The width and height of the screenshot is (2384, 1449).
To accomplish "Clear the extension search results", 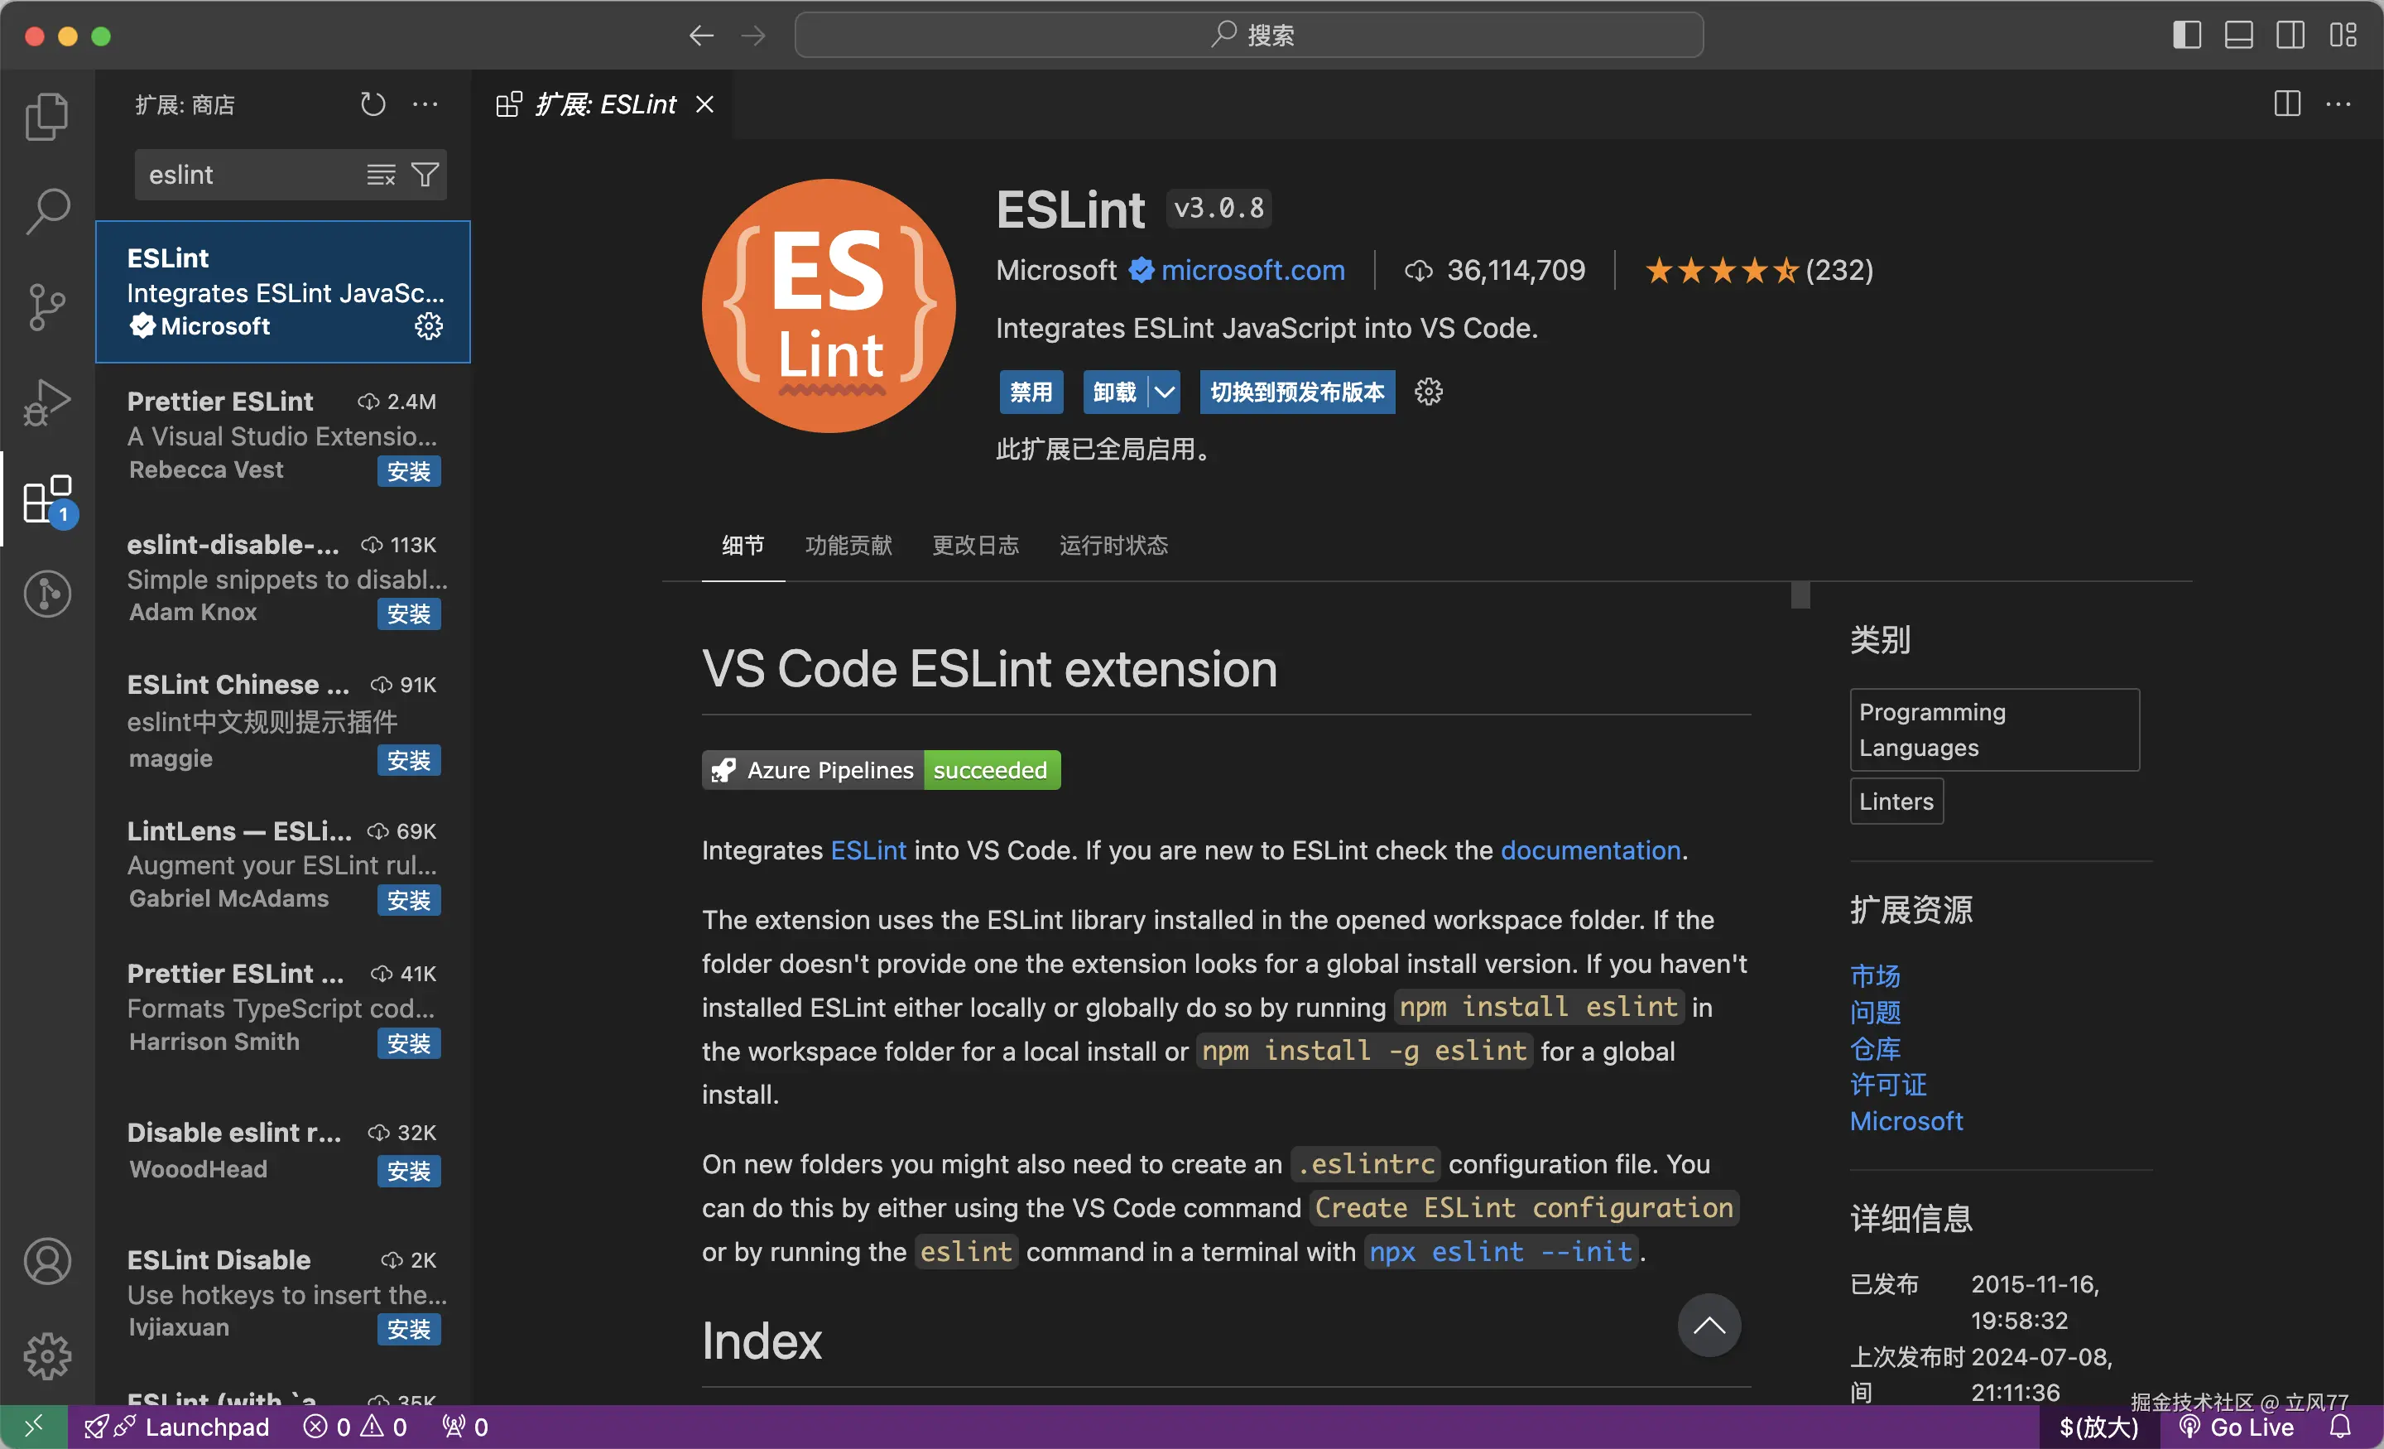I will click(380, 176).
